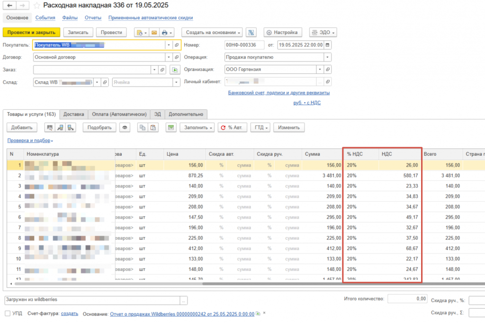The height and width of the screenshot is (323, 485).
Task: Expand the Заполнить dropdown menu
Action: coord(198,127)
